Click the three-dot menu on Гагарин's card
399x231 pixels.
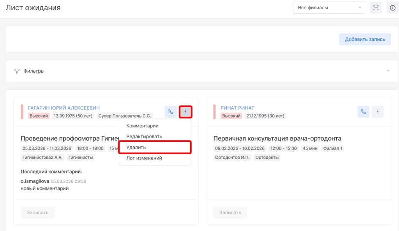point(185,112)
